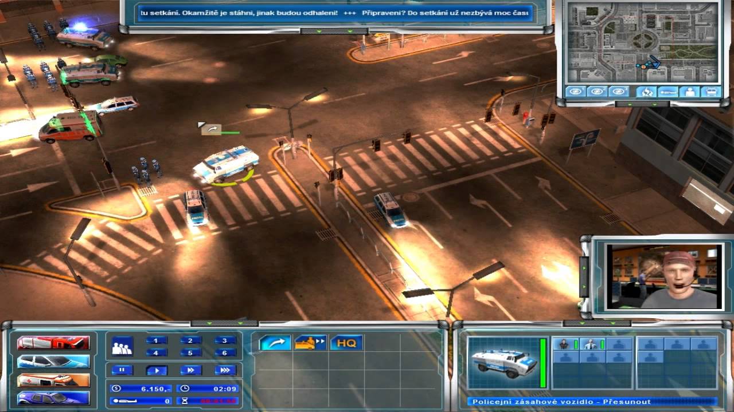Viewport: 734px width, 412px height.
Task: Select unit group 6
Action: click(x=225, y=352)
